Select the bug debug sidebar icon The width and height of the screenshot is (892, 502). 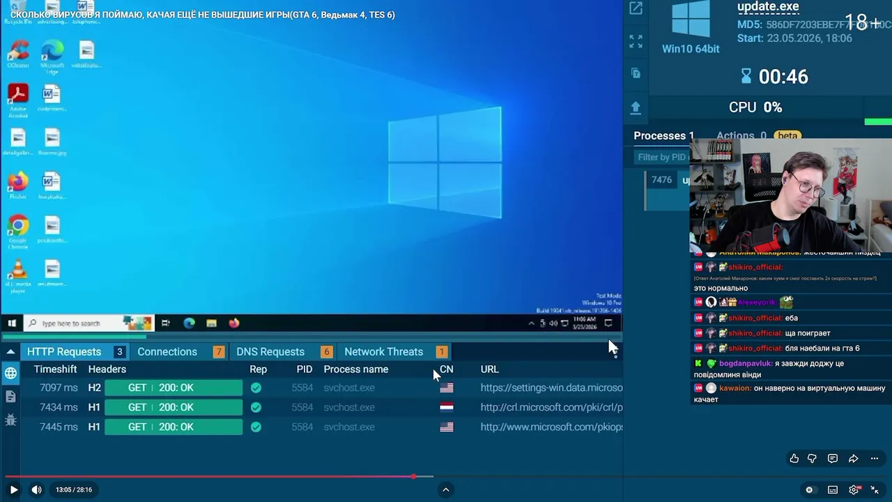tap(10, 420)
